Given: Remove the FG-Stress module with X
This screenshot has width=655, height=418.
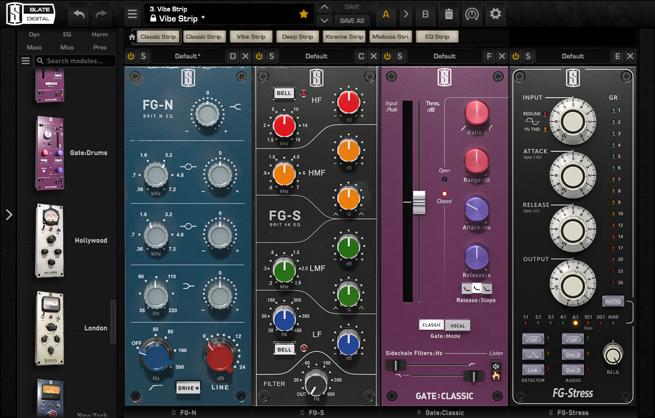Looking at the screenshot, I should pos(631,56).
